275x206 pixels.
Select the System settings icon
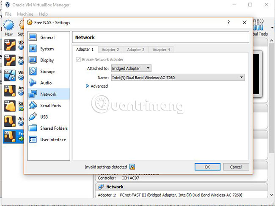click(33, 49)
